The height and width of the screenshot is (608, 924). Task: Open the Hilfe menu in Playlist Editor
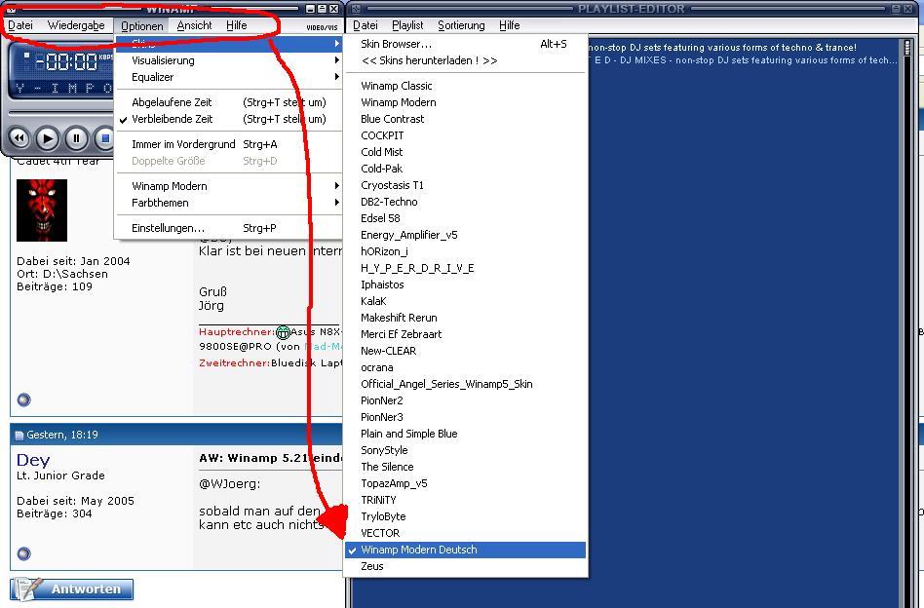509,25
